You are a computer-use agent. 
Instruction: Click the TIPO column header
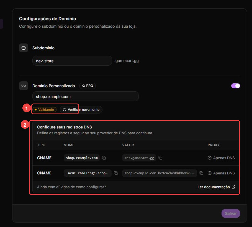(x=41, y=145)
